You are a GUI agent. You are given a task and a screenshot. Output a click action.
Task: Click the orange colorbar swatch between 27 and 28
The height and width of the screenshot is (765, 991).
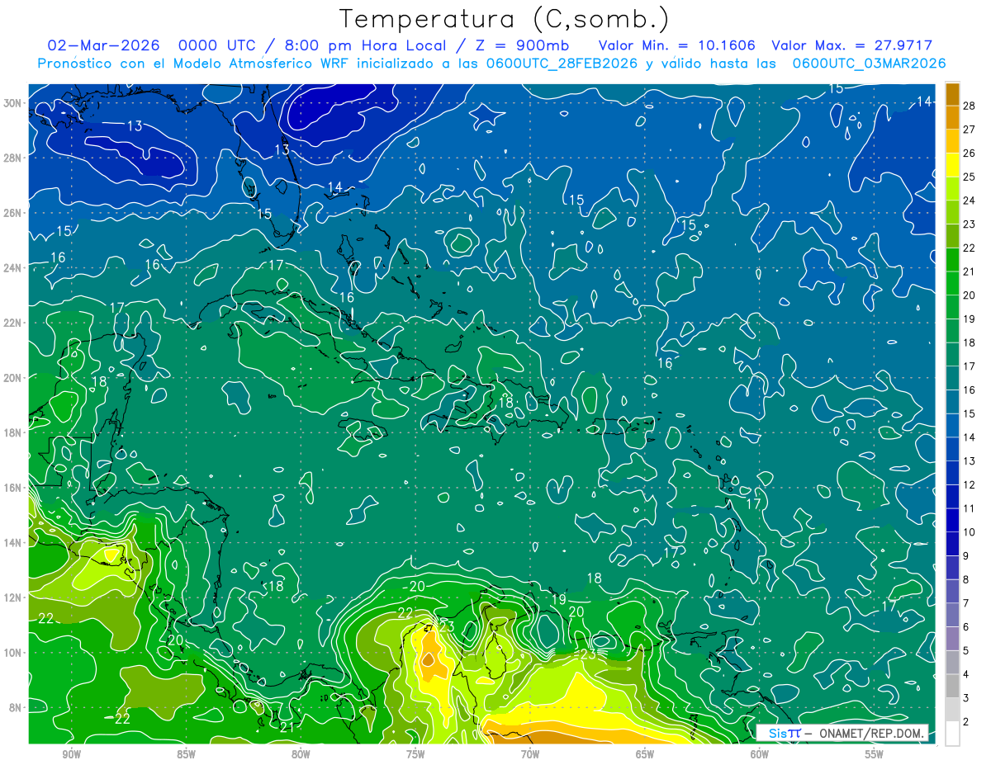(952, 117)
